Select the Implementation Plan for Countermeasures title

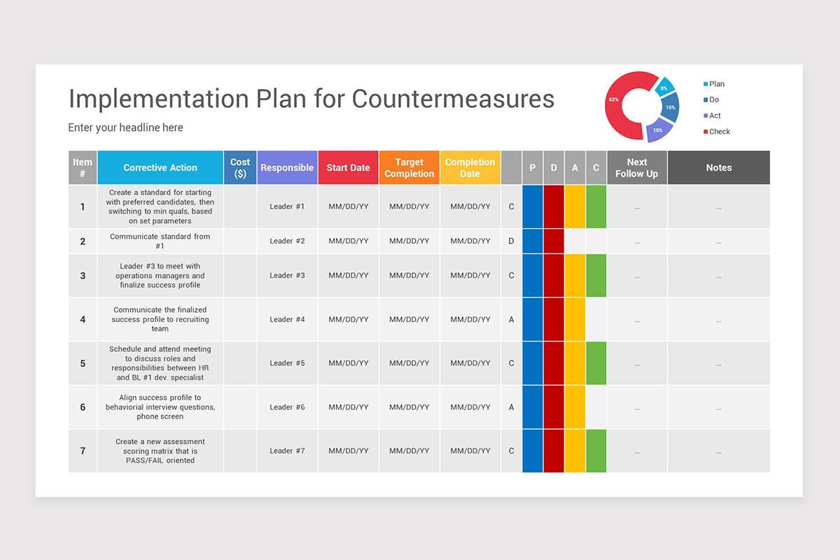click(x=311, y=99)
